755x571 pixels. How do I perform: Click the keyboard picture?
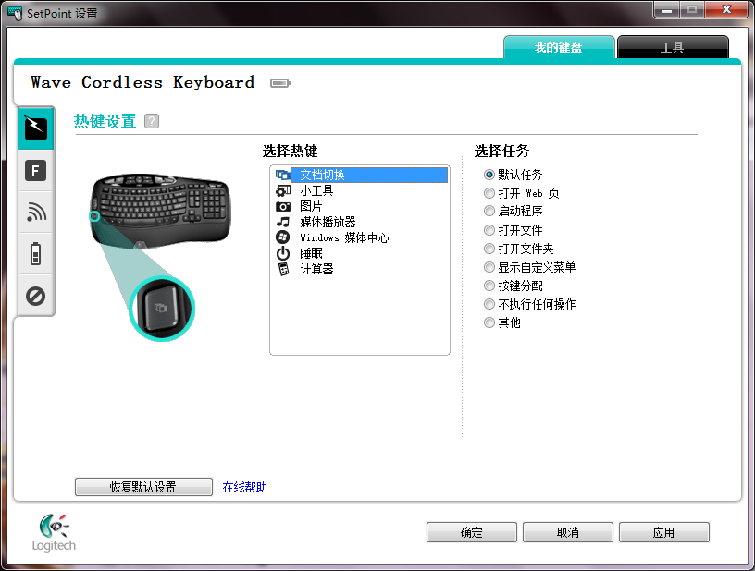pyautogui.click(x=160, y=210)
